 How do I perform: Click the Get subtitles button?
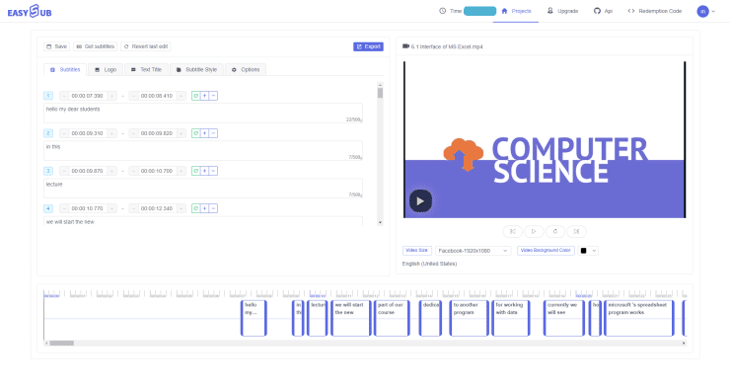point(95,46)
